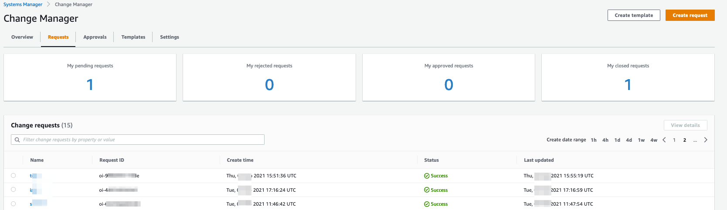Click the Success check icon in 15:51:36 row
Screen dimensions: 727x210
pyautogui.click(x=427, y=176)
